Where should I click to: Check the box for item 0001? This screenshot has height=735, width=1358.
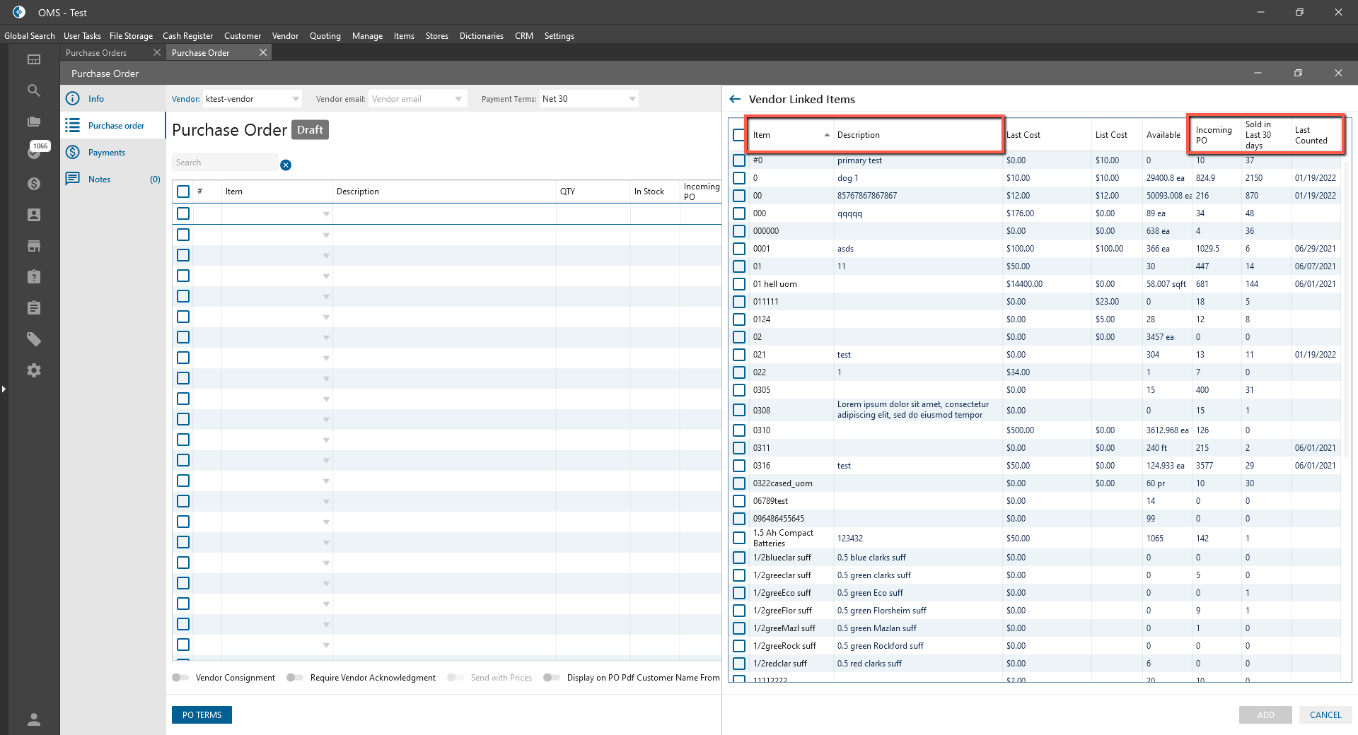tap(739, 249)
